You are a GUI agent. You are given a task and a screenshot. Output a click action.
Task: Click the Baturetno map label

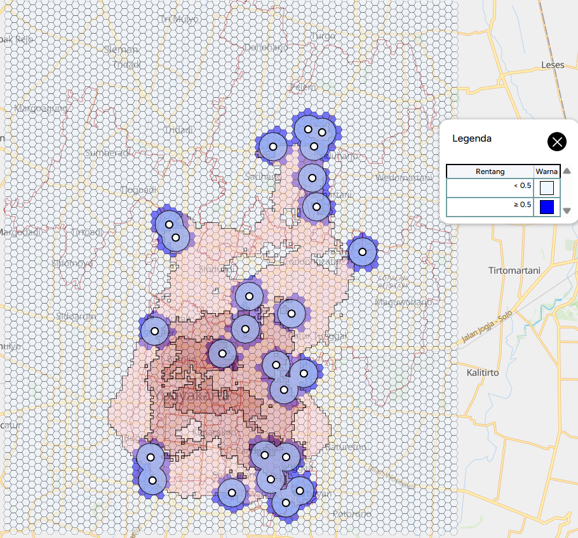point(346,447)
